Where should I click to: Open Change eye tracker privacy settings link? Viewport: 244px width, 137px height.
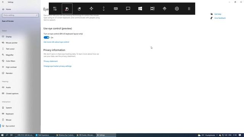point(58,66)
